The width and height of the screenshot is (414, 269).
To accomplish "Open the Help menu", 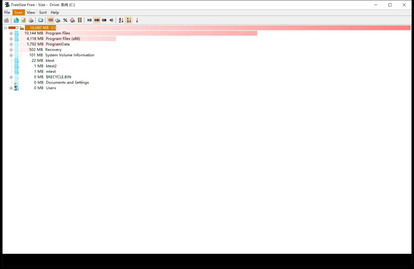I will point(55,12).
